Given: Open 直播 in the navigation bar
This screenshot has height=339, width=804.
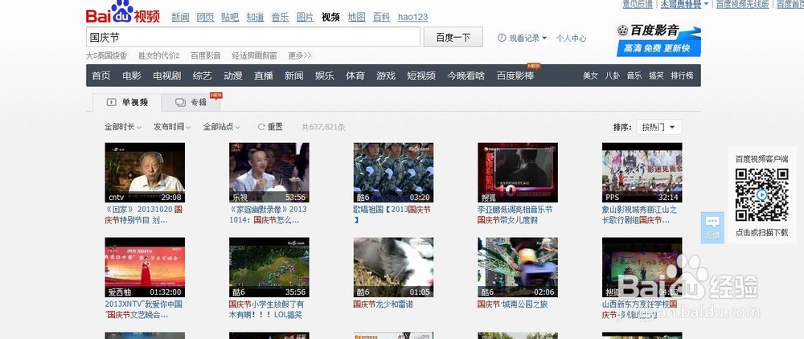Looking at the screenshot, I should click(264, 76).
